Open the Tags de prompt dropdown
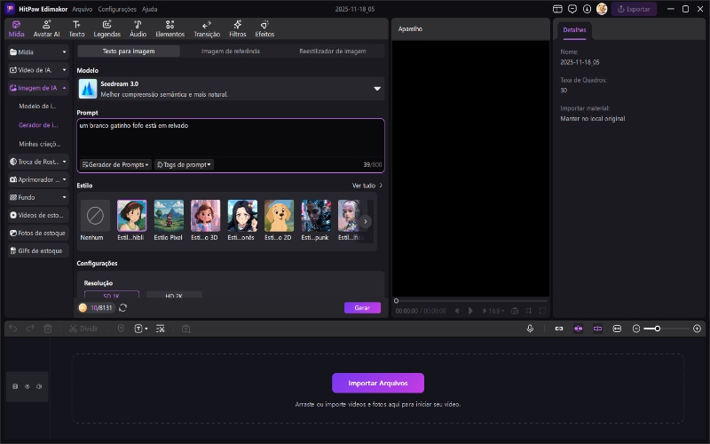Viewport: 710px width, 444px height. (185, 164)
